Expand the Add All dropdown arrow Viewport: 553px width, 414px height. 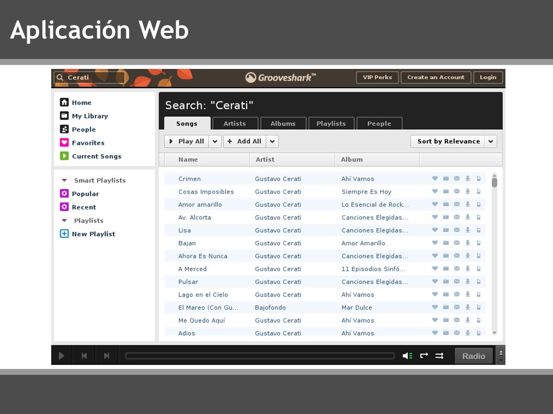(272, 141)
